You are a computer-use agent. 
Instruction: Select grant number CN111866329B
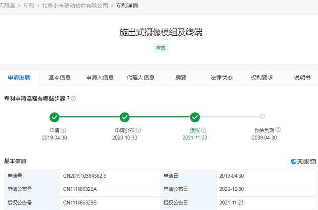point(80,203)
